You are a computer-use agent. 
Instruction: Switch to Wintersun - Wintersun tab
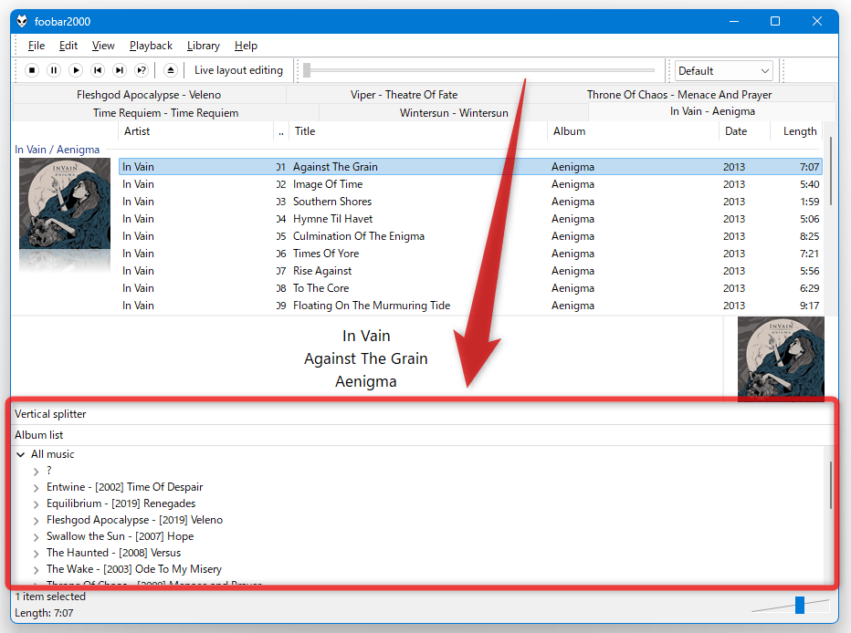(454, 113)
